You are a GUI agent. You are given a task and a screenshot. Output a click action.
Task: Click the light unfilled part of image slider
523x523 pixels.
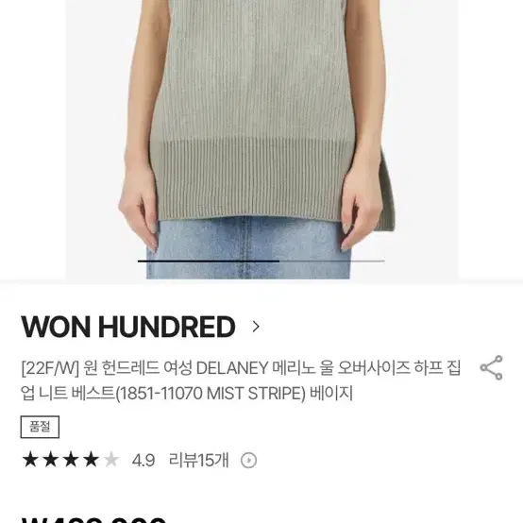coord(332,261)
